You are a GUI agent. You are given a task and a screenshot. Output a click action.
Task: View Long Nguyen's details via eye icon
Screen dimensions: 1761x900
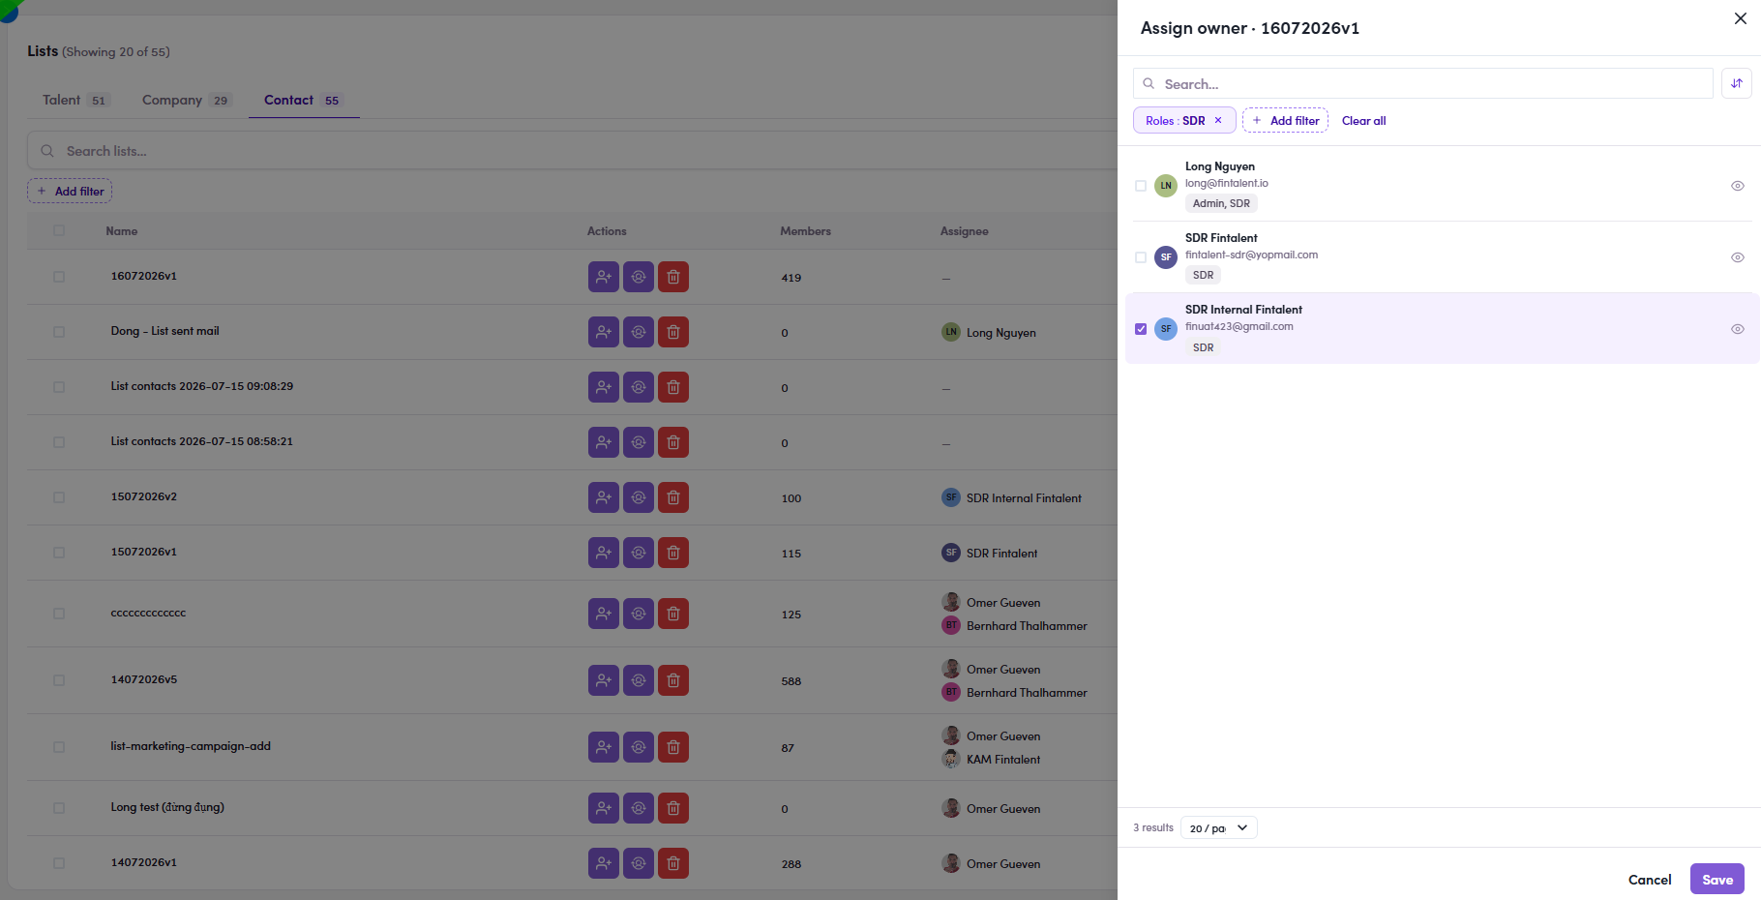click(1738, 186)
